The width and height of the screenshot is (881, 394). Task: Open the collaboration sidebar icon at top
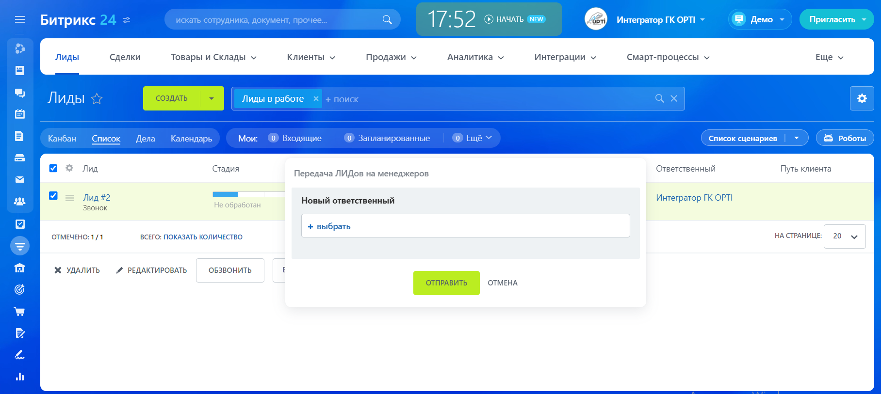coord(20,48)
